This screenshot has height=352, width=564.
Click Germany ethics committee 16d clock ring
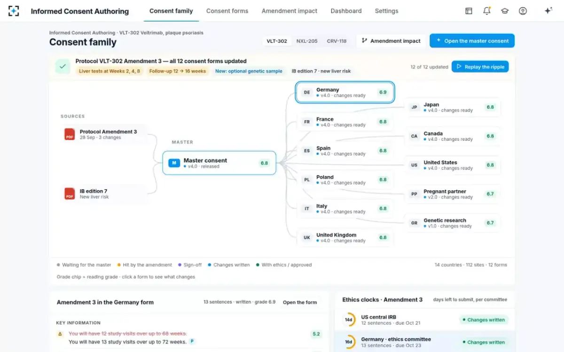[x=349, y=342]
